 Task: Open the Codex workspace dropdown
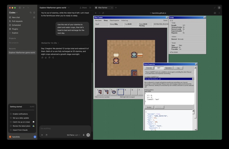[13, 13]
